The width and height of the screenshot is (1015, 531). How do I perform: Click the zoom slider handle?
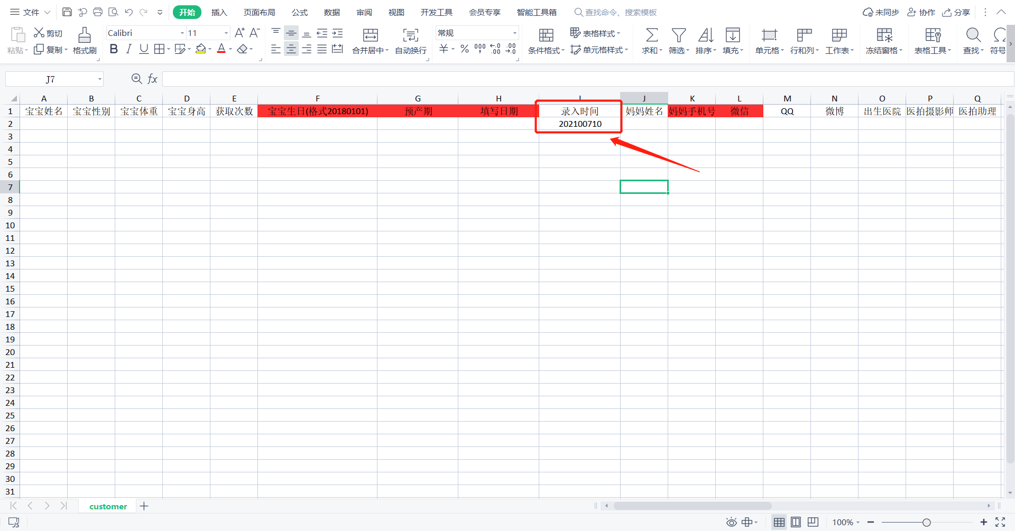(x=926, y=523)
